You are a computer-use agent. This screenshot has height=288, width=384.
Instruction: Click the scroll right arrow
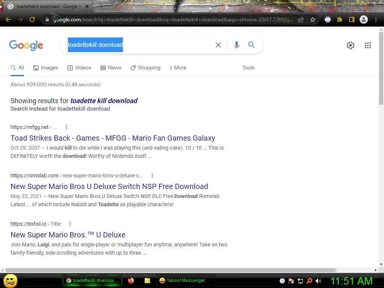(375, 270)
